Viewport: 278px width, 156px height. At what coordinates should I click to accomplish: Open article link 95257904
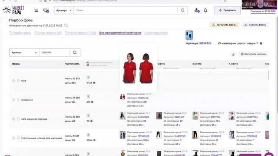252,117
